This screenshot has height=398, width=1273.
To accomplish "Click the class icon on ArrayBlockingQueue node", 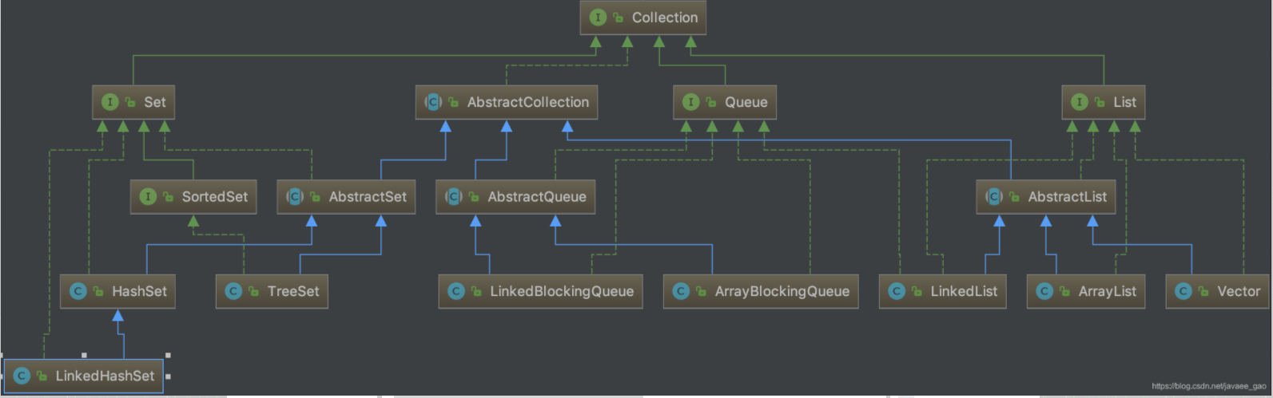I will [681, 291].
